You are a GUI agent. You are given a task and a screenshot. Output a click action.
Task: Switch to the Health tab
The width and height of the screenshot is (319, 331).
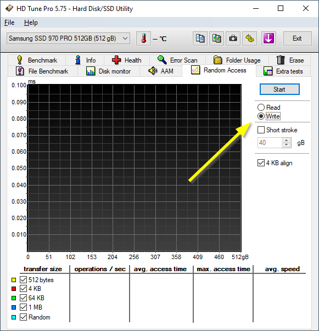point(127,60)
